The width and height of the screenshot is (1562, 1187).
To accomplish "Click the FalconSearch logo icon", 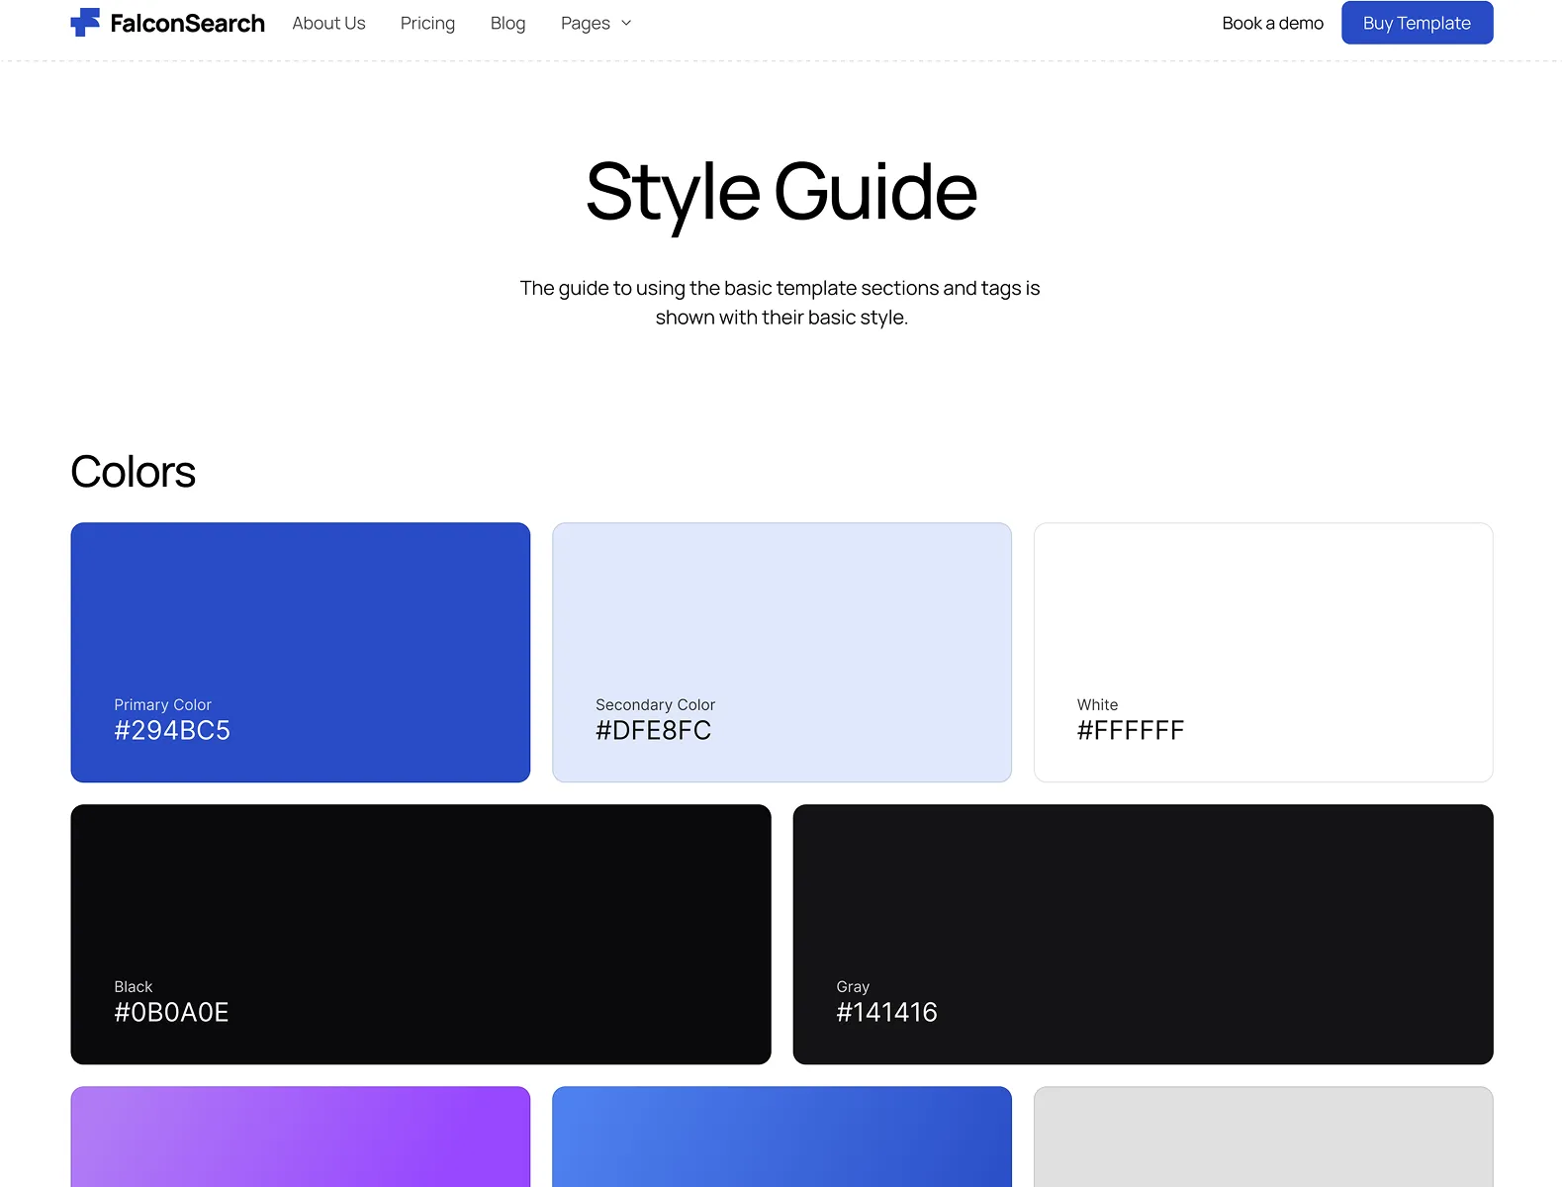I will (x=85, y=22).
